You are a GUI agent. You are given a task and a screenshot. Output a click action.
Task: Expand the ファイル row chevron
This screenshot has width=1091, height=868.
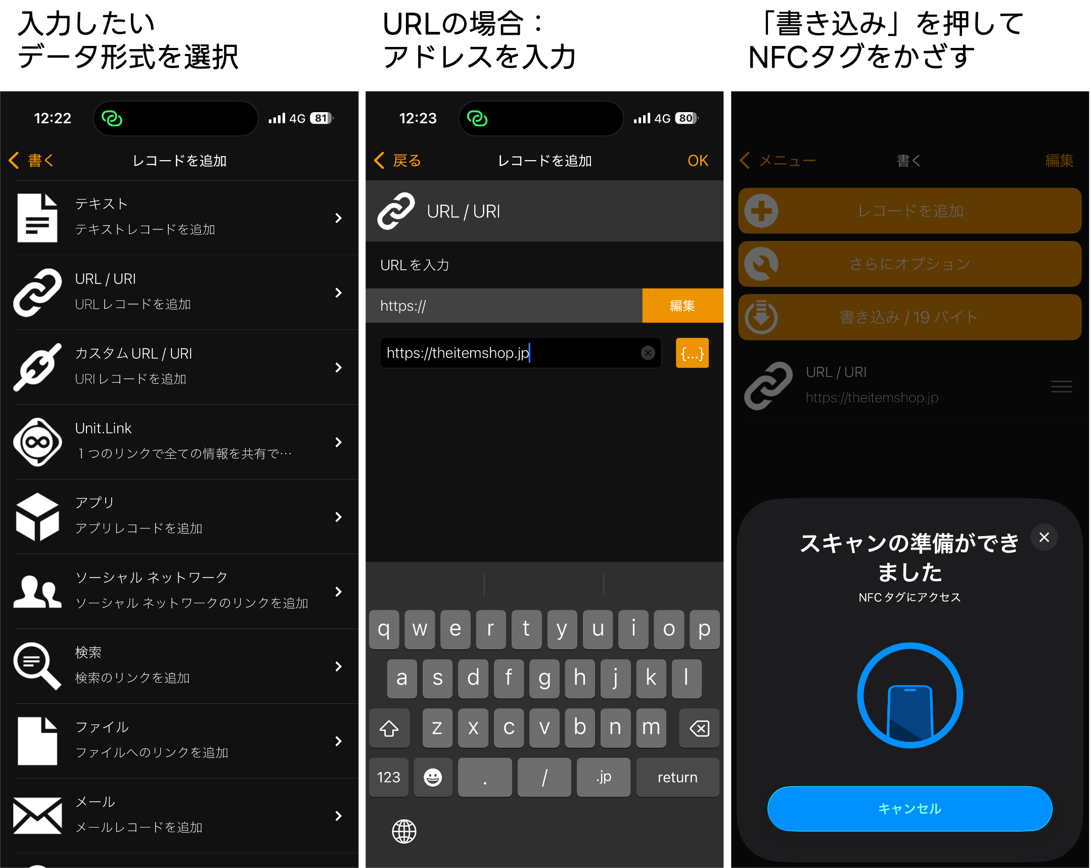(339, 741)
